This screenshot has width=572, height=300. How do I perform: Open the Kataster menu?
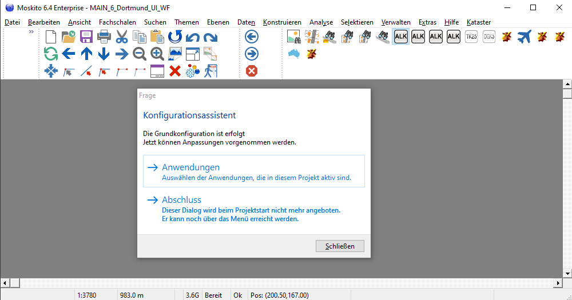(478, 22)
